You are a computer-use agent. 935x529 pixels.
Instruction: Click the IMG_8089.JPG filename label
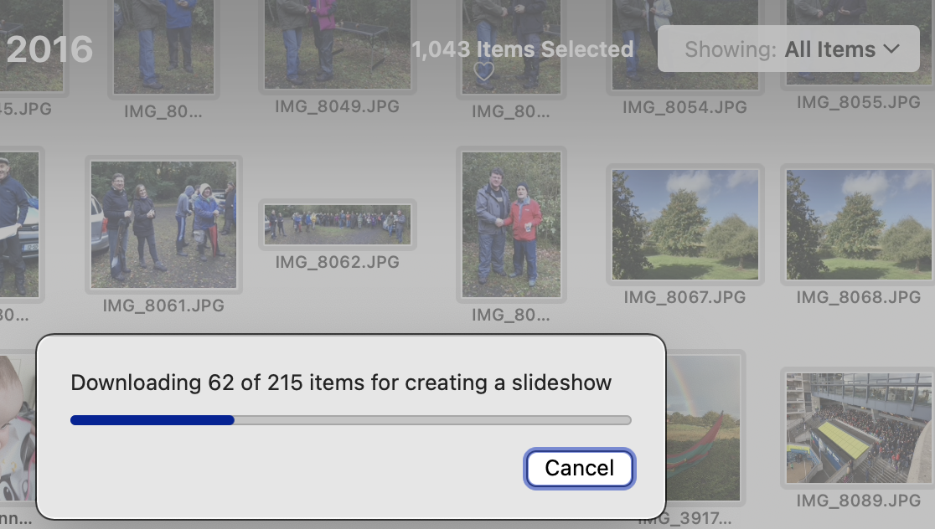pyautogui.click(x=858, y=501)
